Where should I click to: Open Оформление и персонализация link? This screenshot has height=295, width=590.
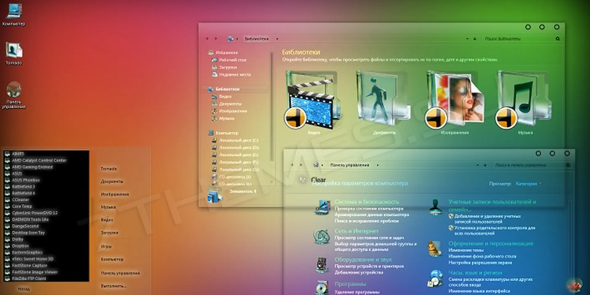[x=491, y=244]
